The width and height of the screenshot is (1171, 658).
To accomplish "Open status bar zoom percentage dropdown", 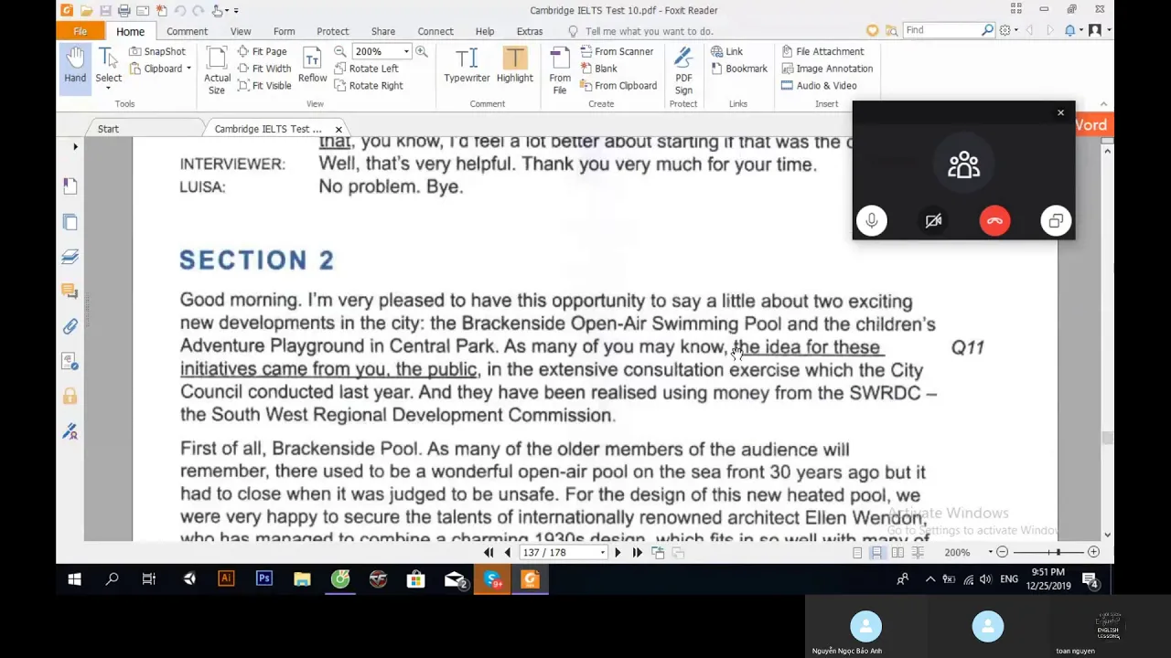I will pos(990,553).
